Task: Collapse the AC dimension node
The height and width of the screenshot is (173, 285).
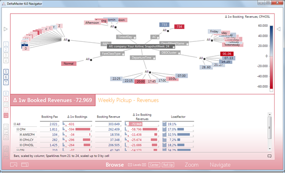Action: (158, 38)
